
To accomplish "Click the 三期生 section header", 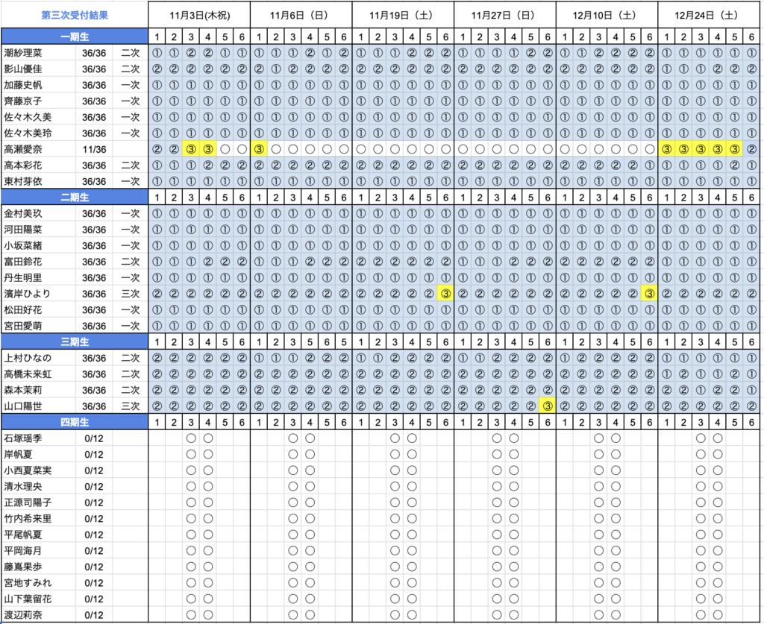I will coord(75,342).
